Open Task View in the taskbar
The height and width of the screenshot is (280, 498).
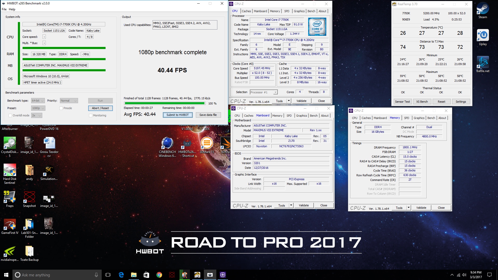pos(108,275)
